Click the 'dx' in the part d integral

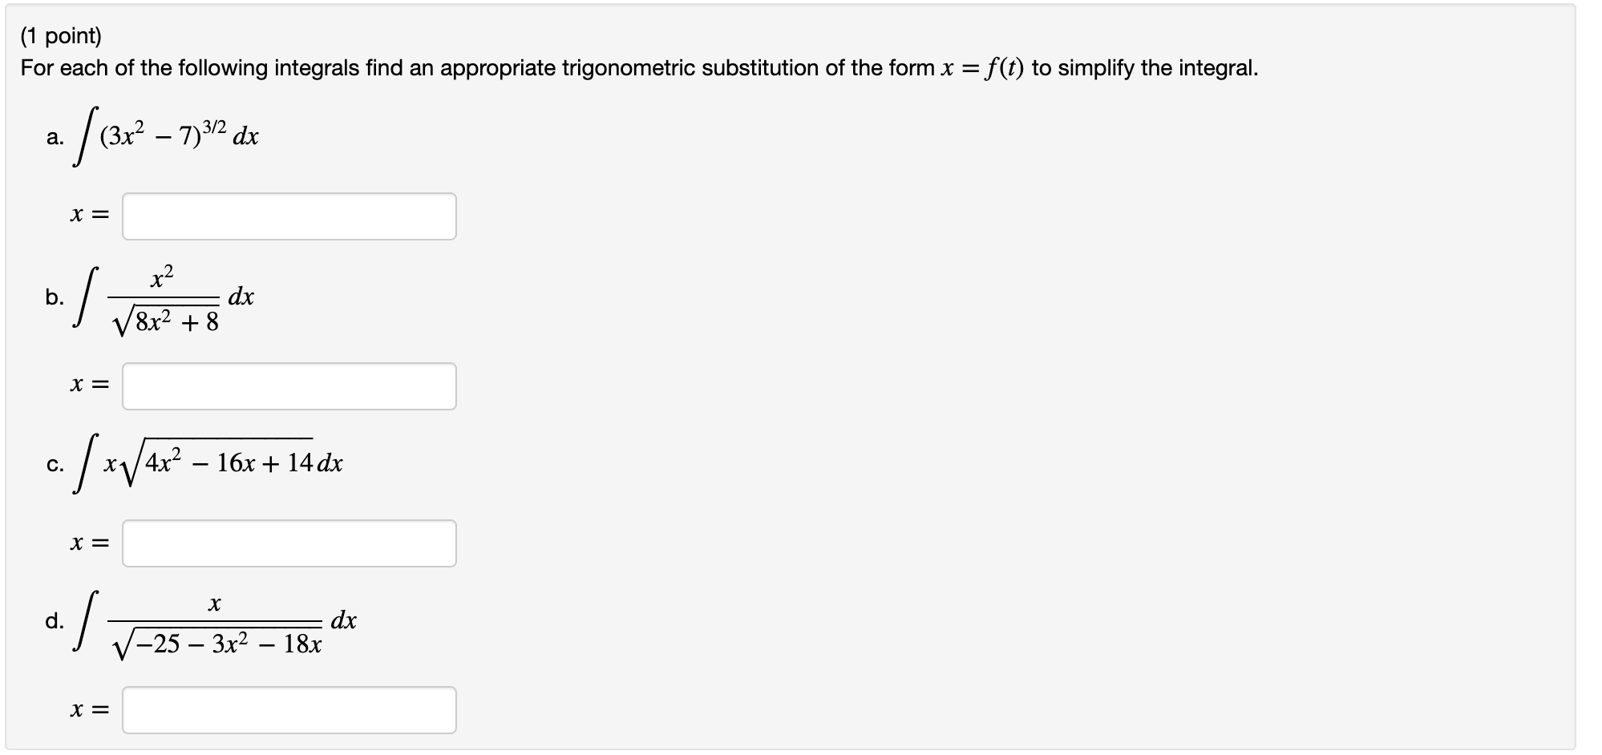[x=344, y=620]
